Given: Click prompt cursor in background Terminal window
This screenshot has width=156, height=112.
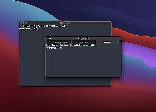Looking at the screenshot, I should coord(36,29).
